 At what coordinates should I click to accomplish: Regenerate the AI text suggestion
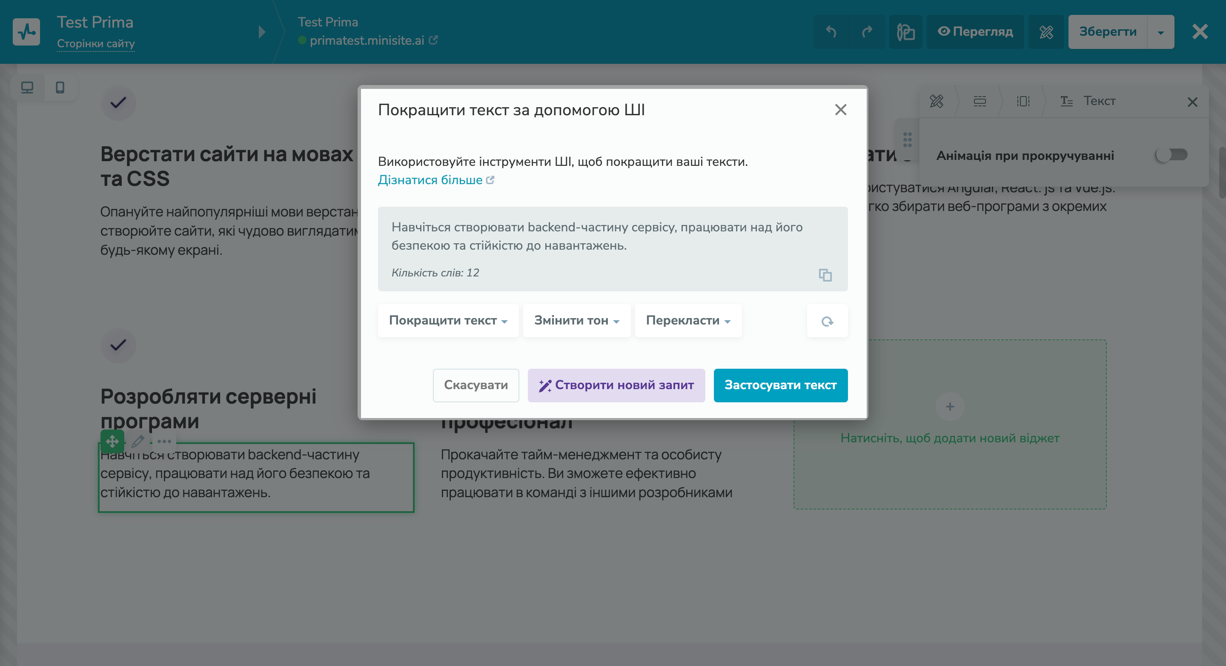pyautogui.click(x=827, y=321)
